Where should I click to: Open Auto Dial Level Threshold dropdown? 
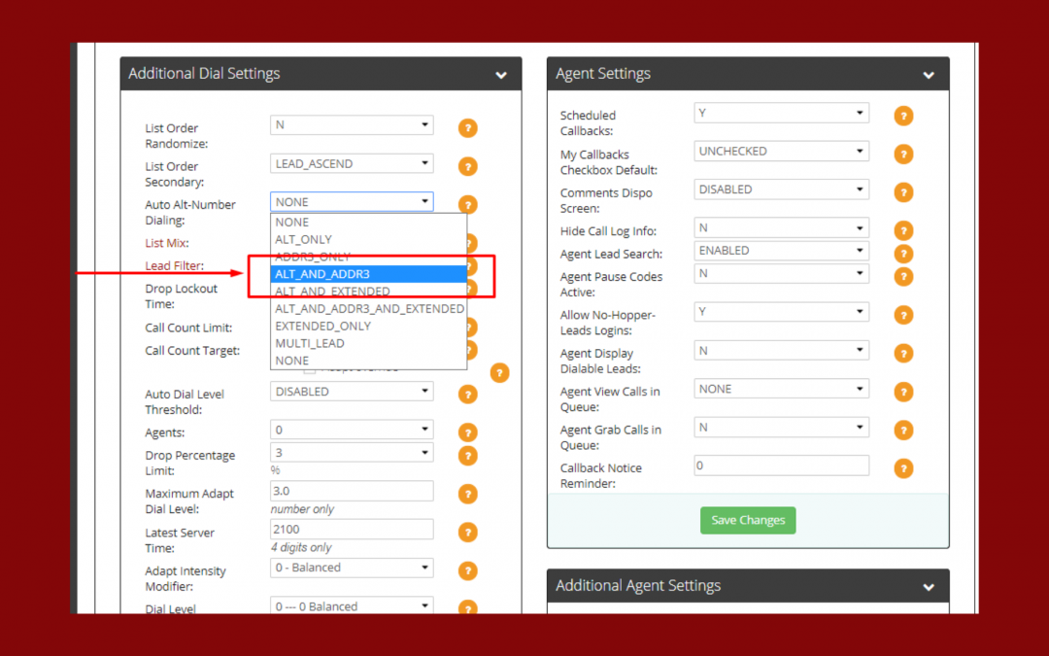tap(352, 391)
